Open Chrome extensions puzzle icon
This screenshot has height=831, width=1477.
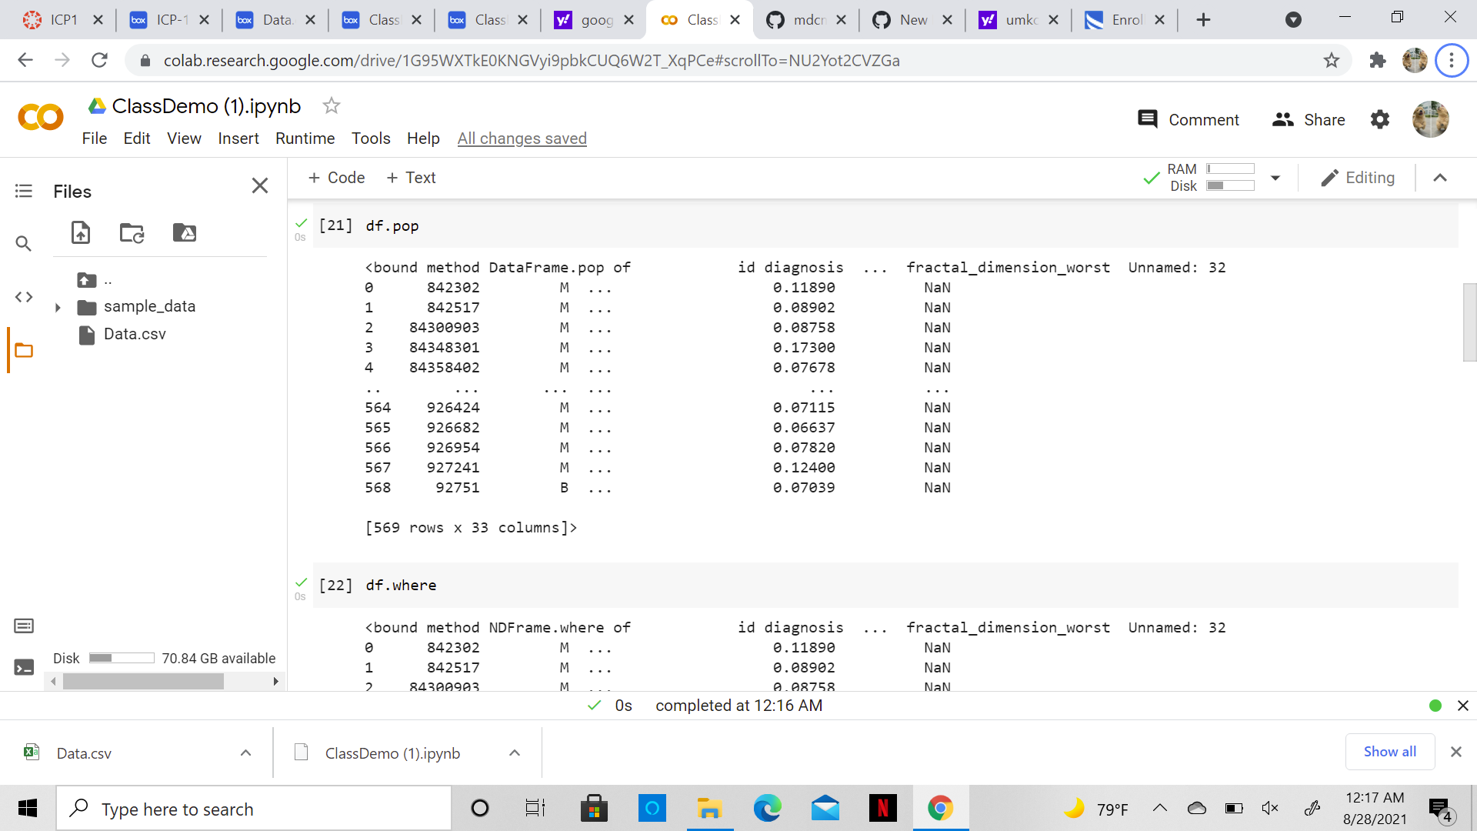[1378, 60]
